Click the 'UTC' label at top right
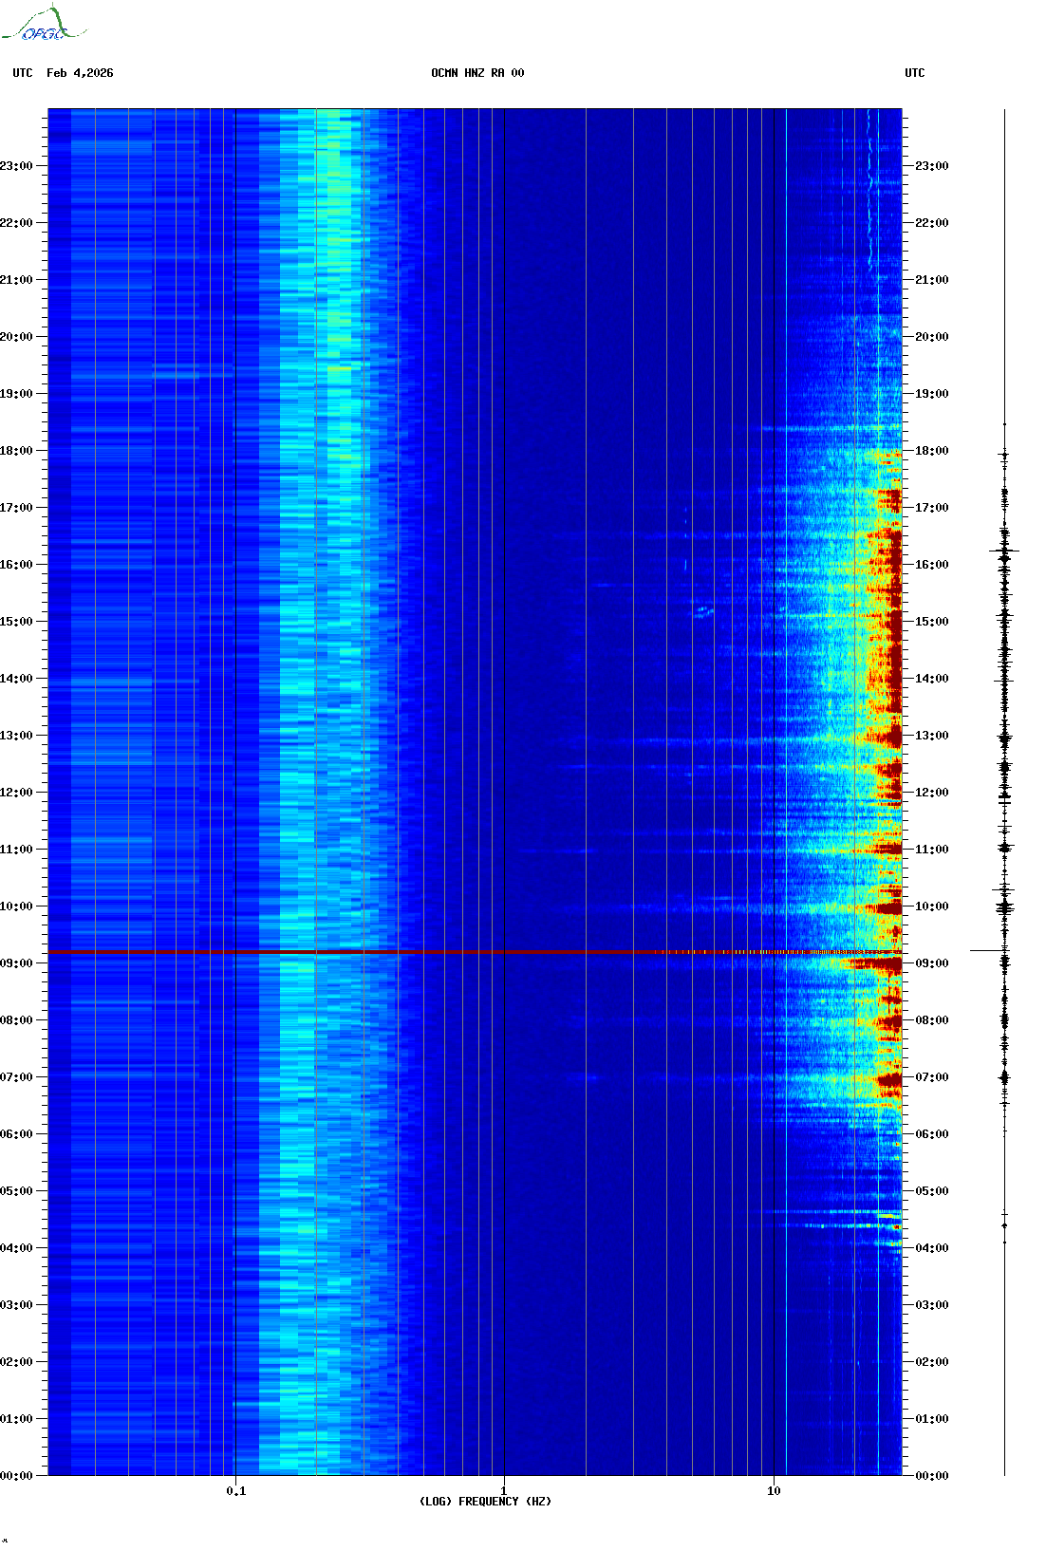 click(914, 73)
